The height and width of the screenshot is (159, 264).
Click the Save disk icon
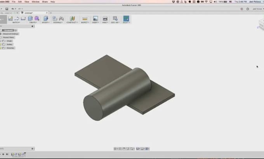tap(7, 9)
